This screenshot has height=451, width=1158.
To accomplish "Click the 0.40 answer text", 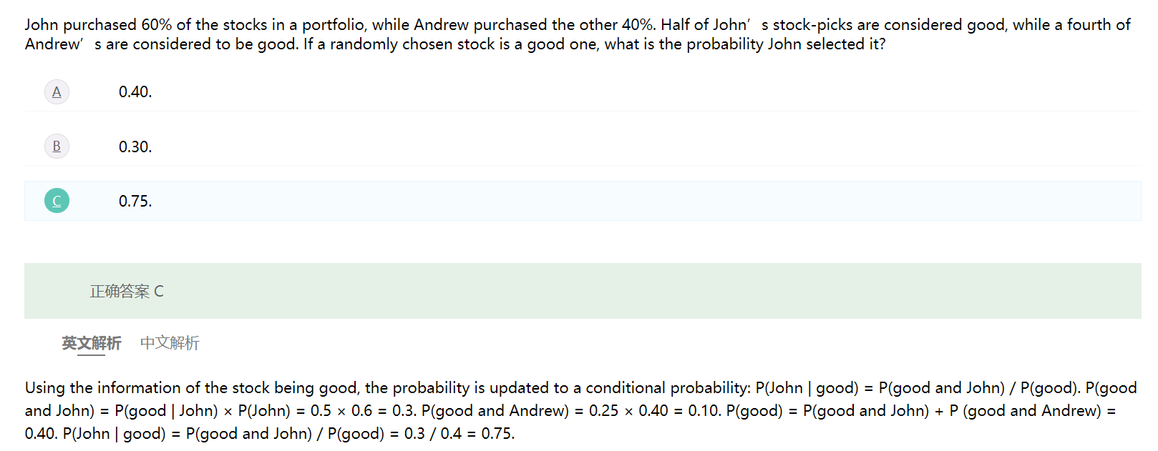I will 135,92.
